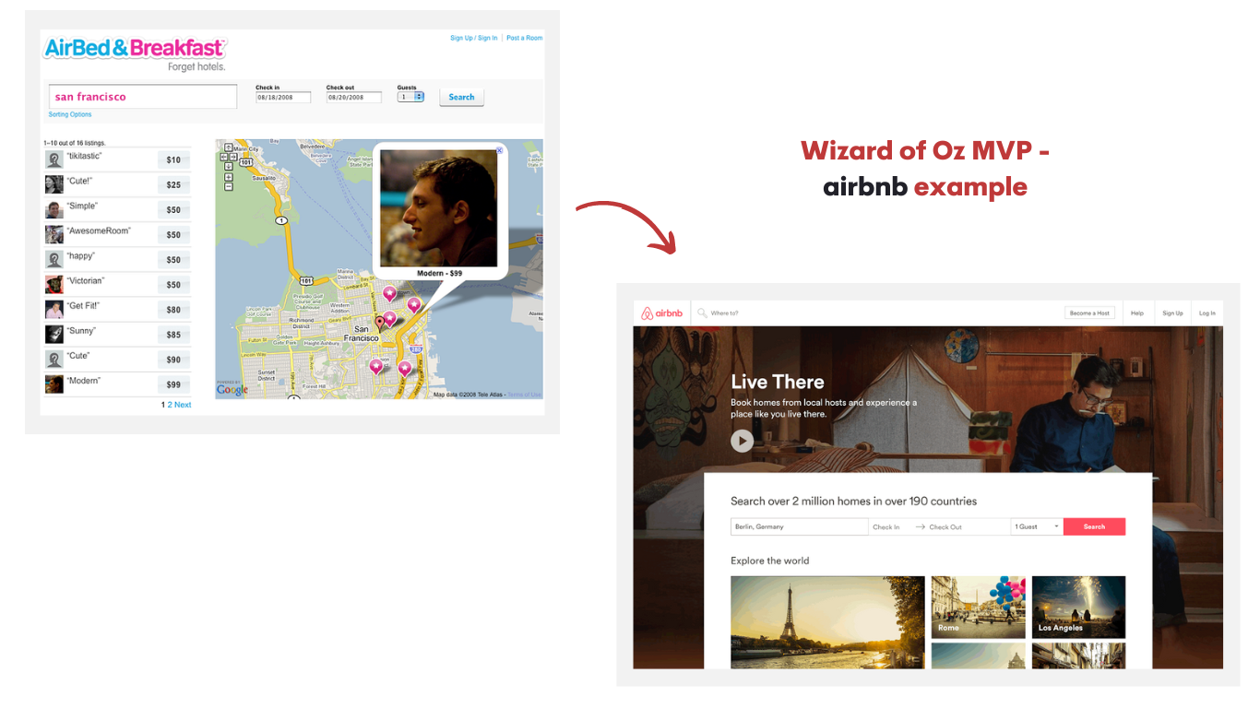Open Sorting Options
Screen dimensions: 1260x708
[x=70, y=115]
